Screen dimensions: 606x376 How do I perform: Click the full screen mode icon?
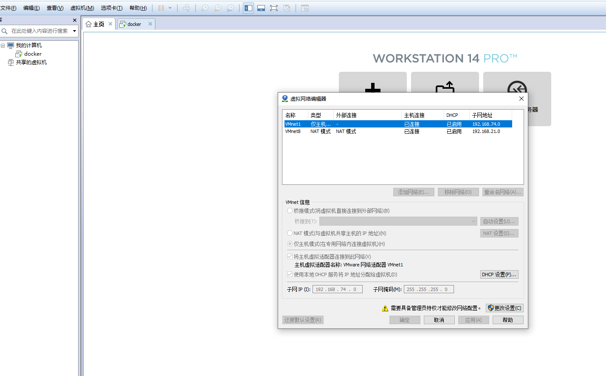[274, 8]
